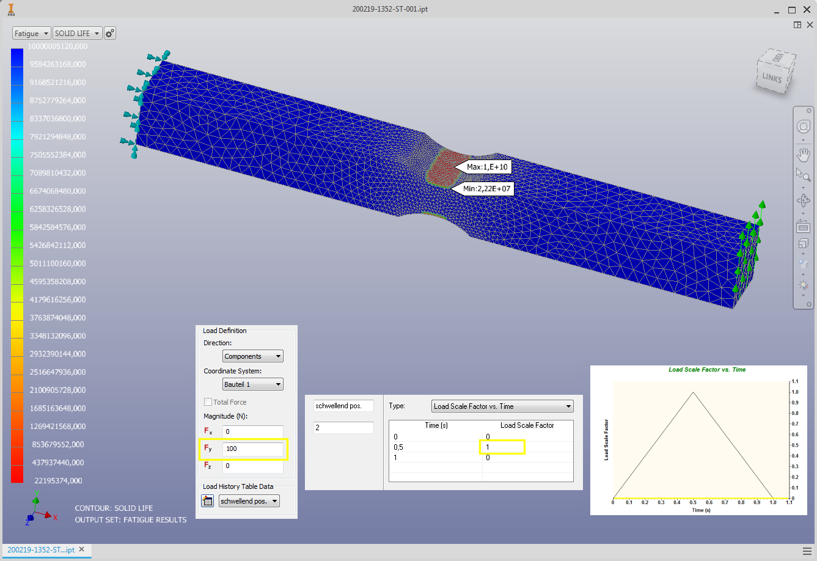Screen dimensions: 817x561
Task: Select the Zoom tool in navigation bar
Action: coord(803,175)
